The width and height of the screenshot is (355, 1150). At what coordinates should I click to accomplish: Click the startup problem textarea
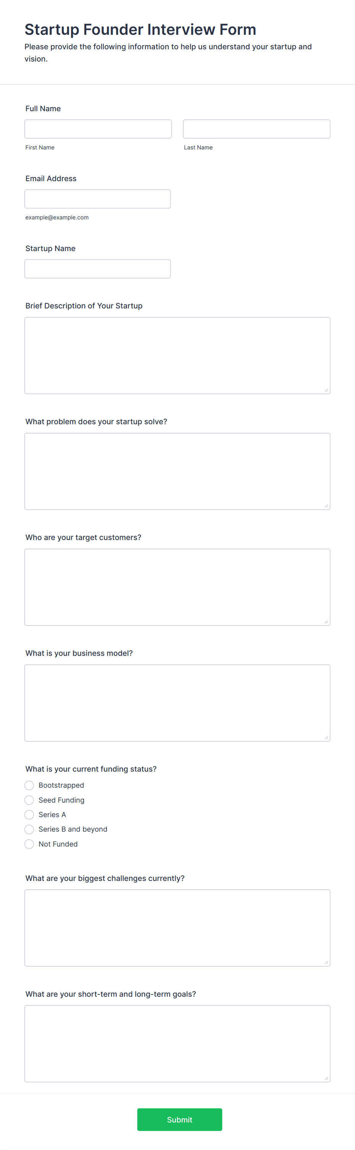(177, 472)
